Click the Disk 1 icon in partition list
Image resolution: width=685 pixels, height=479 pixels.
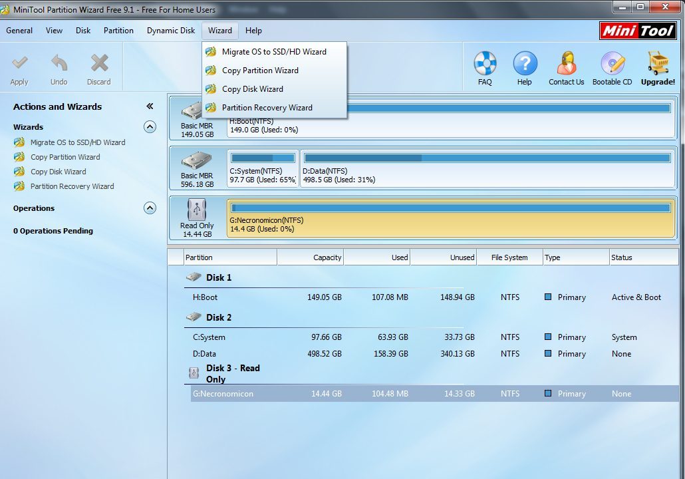pyautogui.click(x=194, y=277)
